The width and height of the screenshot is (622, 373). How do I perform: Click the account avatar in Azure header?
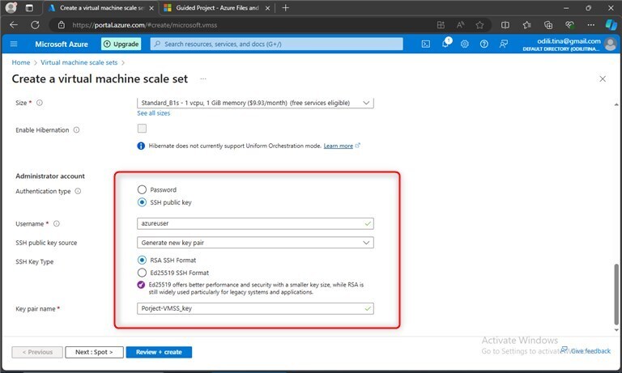point(611,44)
